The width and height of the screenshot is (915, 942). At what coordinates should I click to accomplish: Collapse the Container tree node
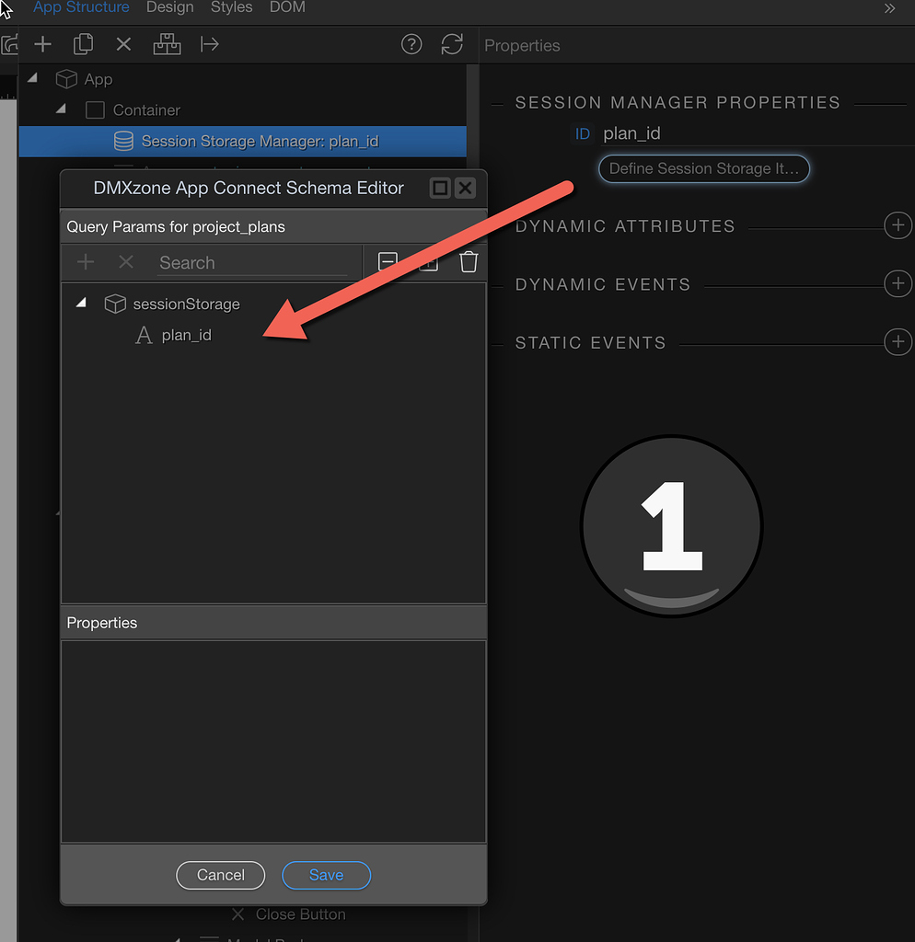click(62, 109)
